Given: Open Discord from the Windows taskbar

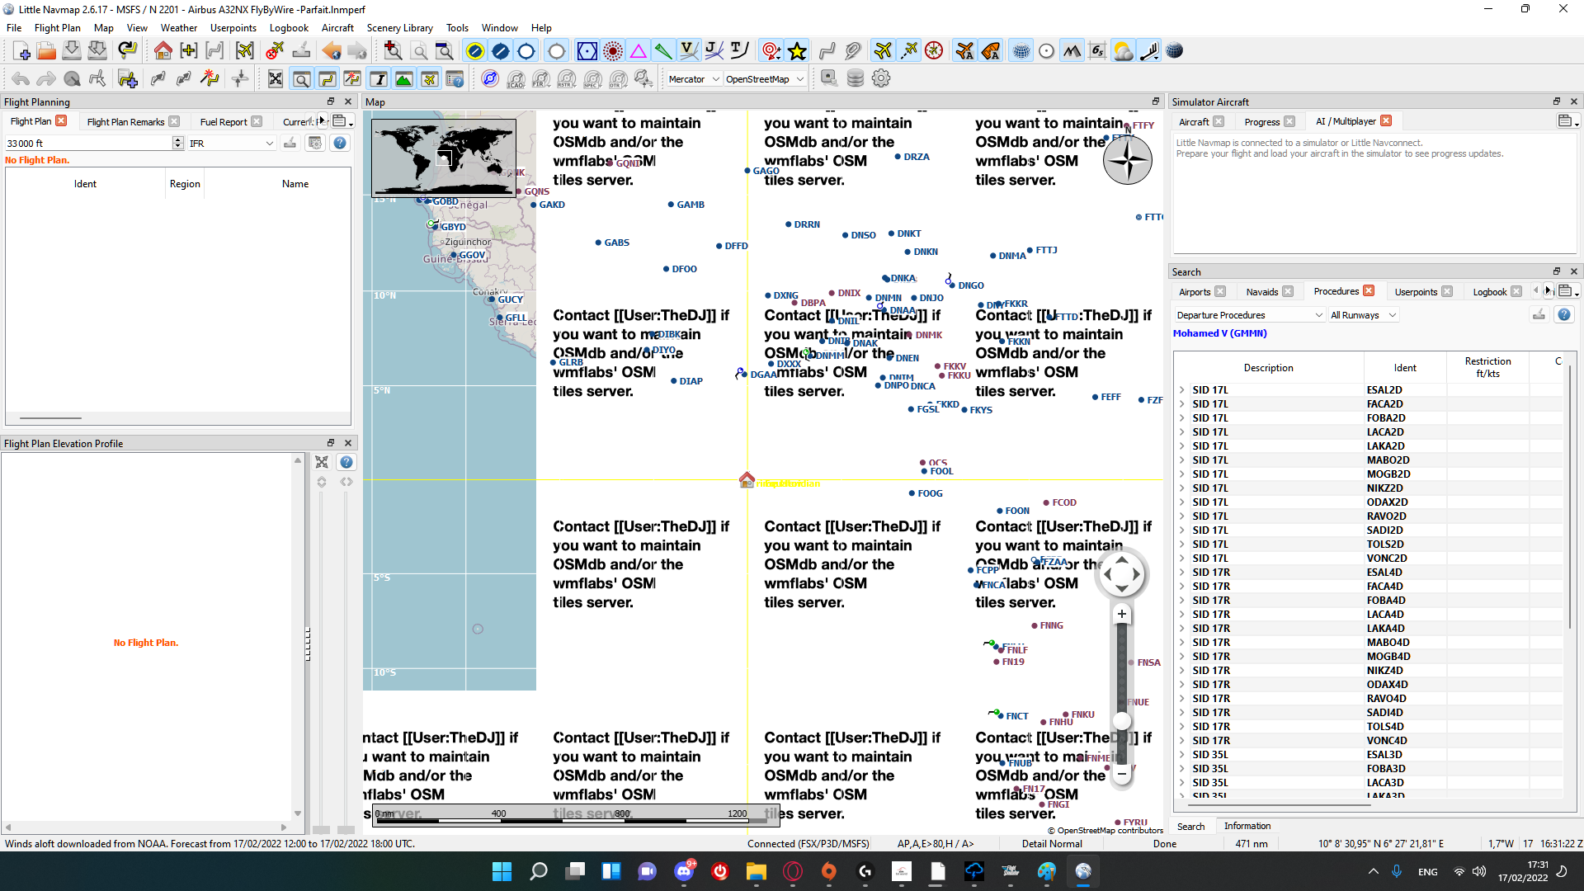Looking at the screenshot, I should click(684, 871).
